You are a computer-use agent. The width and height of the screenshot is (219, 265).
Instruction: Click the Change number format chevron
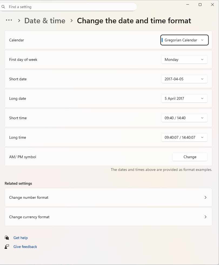click(205, 197)
